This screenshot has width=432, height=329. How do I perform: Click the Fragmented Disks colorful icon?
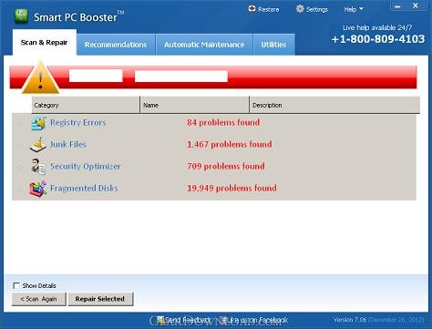38,189
